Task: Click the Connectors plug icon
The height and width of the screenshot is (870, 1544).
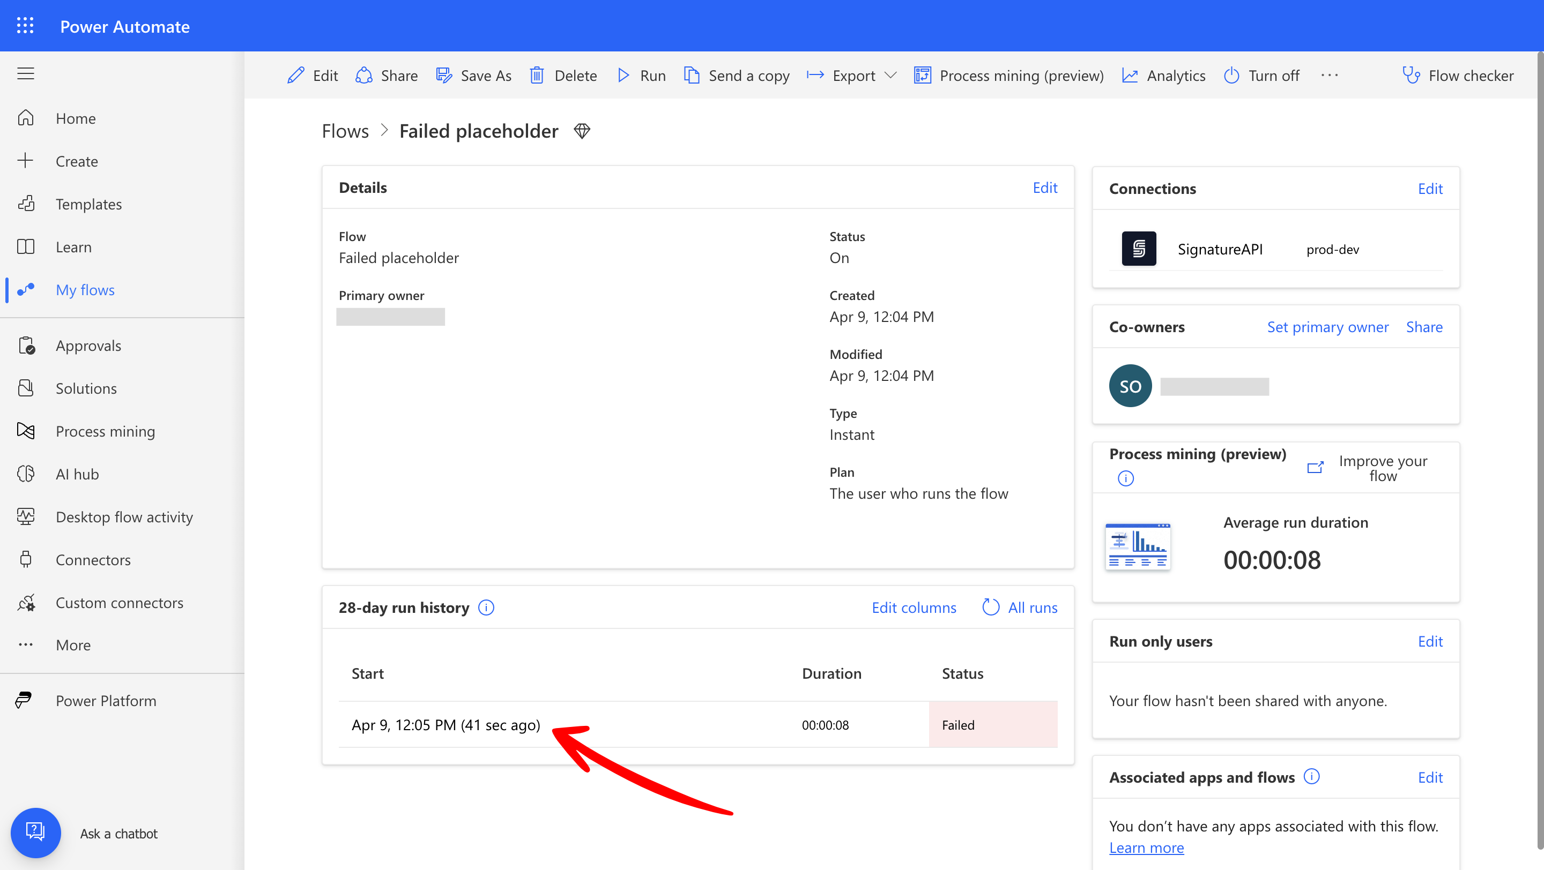Action: (x=26, y=559)
